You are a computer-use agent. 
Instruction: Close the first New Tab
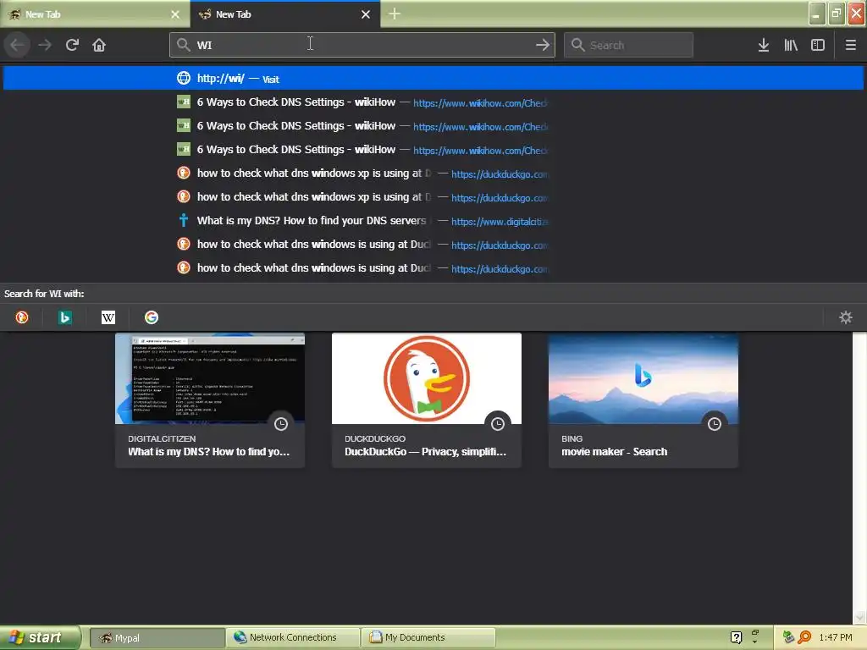click(x=175, y=14)
